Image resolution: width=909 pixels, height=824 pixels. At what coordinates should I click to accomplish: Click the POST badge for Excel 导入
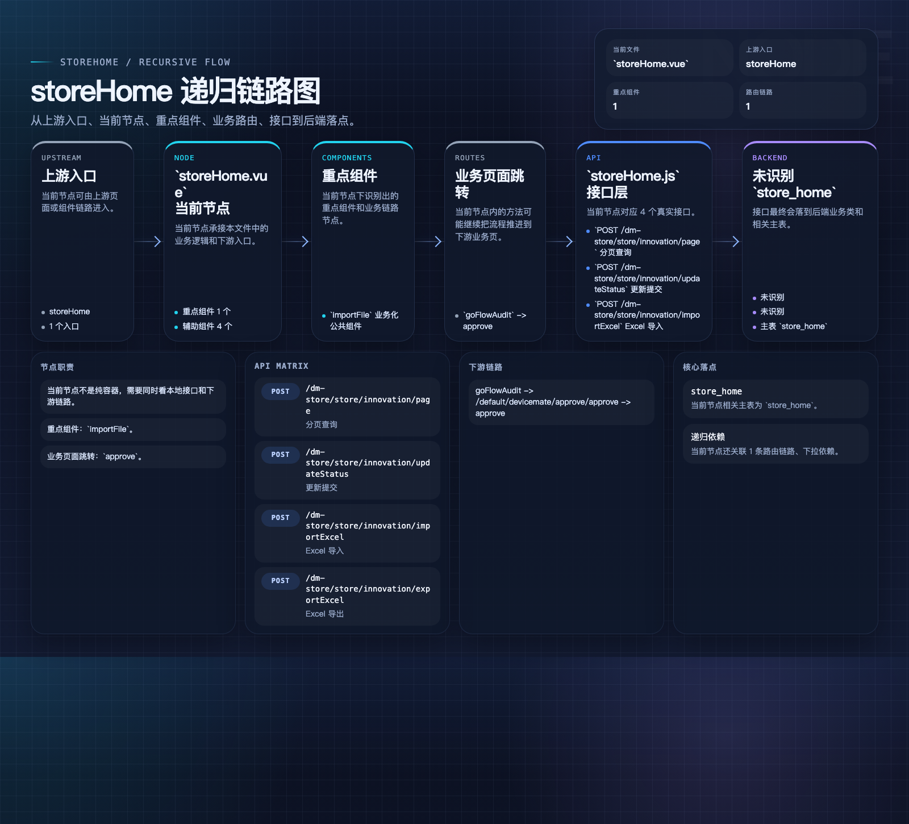(281, 518)
